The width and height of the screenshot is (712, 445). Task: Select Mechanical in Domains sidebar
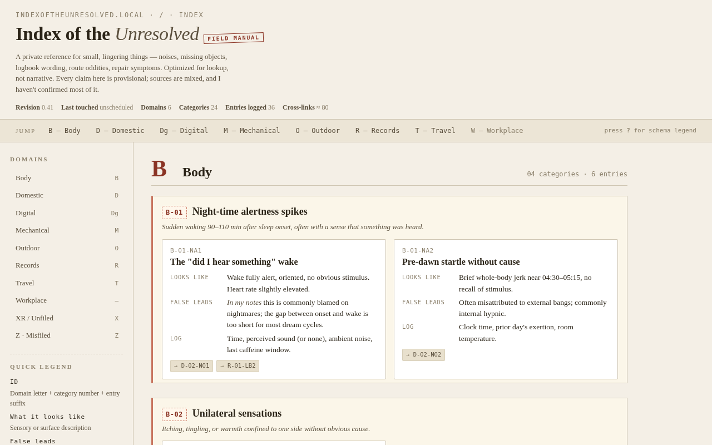tap(67, 230)
